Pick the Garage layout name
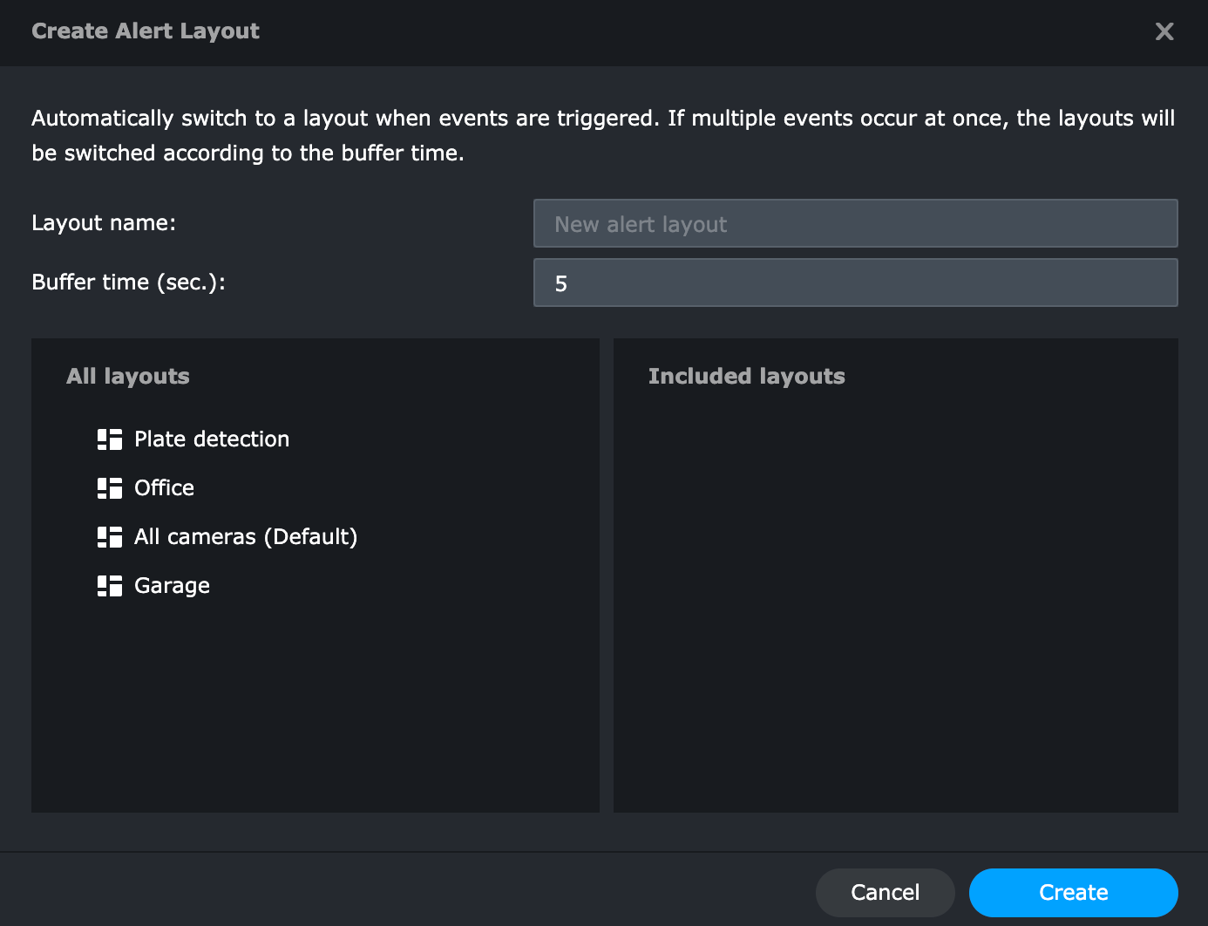The width and height of the screenshot is (1208, 926). click(x=172, y=586)
